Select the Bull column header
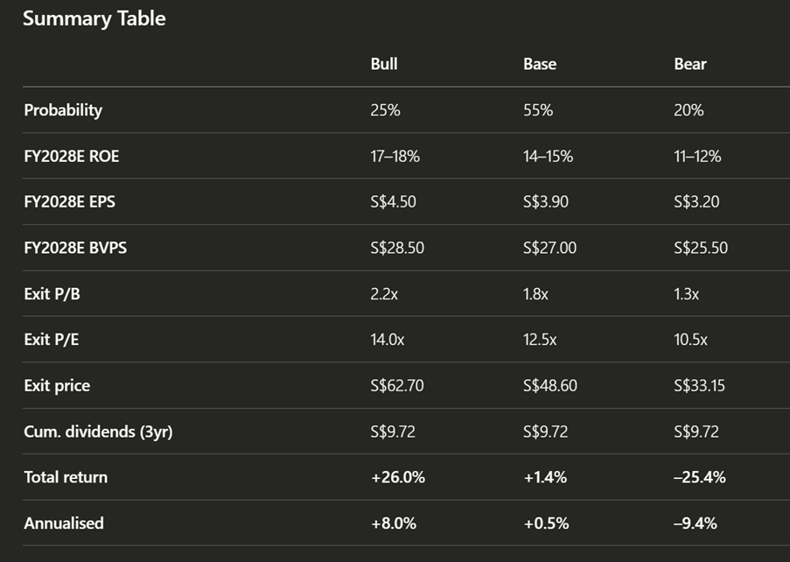This screenshot has width=790, height=562. click(x=384, y=64)
